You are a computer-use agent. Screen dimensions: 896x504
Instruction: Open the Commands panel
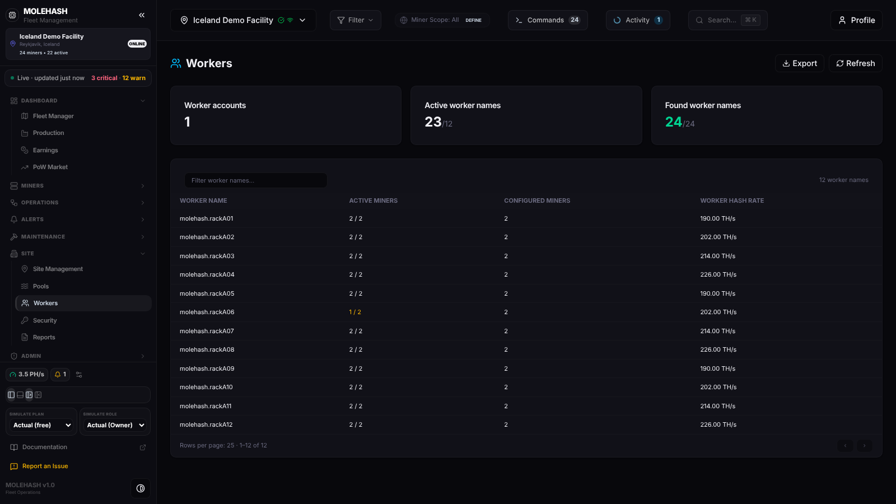(x=548, y=20)
